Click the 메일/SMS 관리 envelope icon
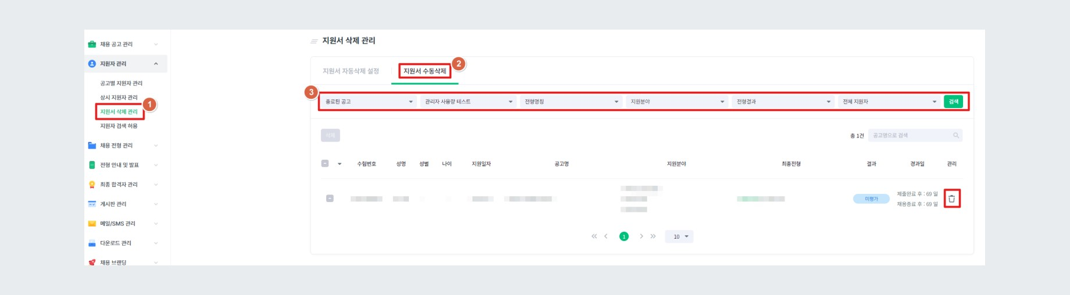Screen dimensions: 1070x295 tap(92, 224)
